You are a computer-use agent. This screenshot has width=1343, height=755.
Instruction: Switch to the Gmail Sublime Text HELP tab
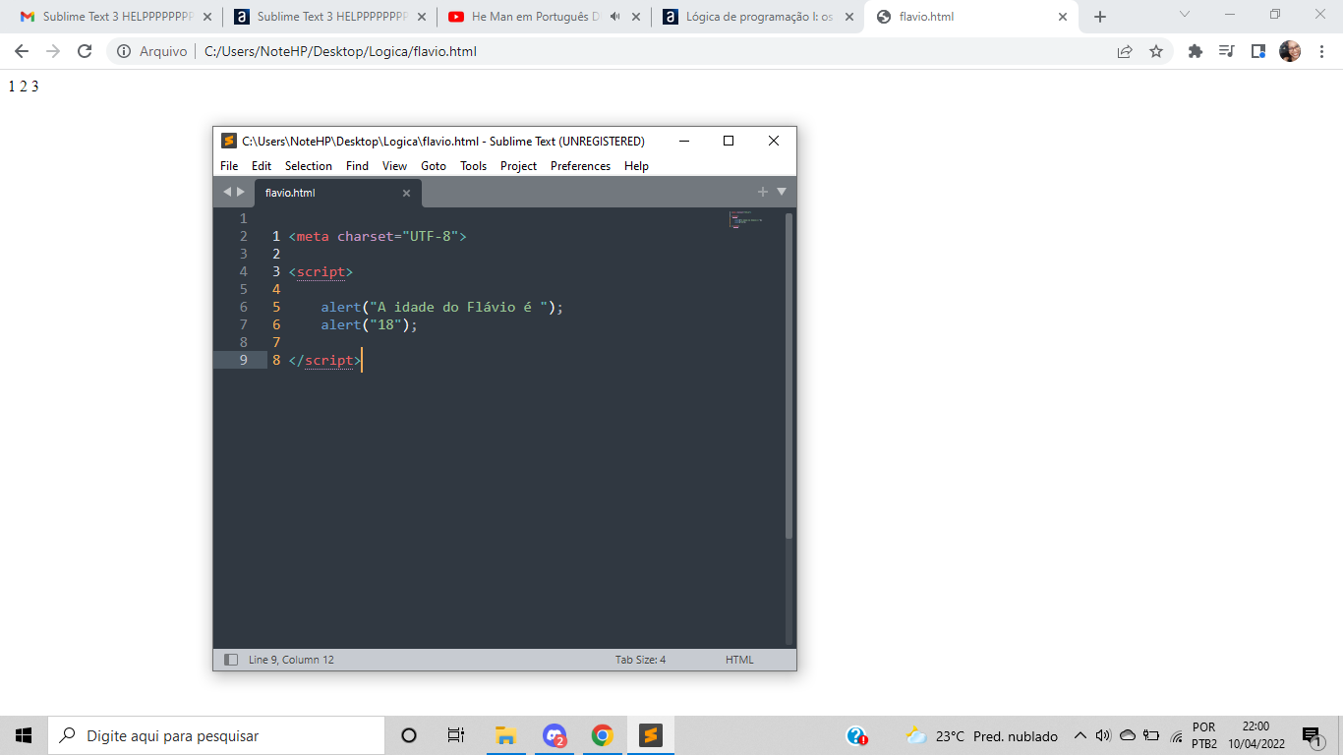pos(116,17)
